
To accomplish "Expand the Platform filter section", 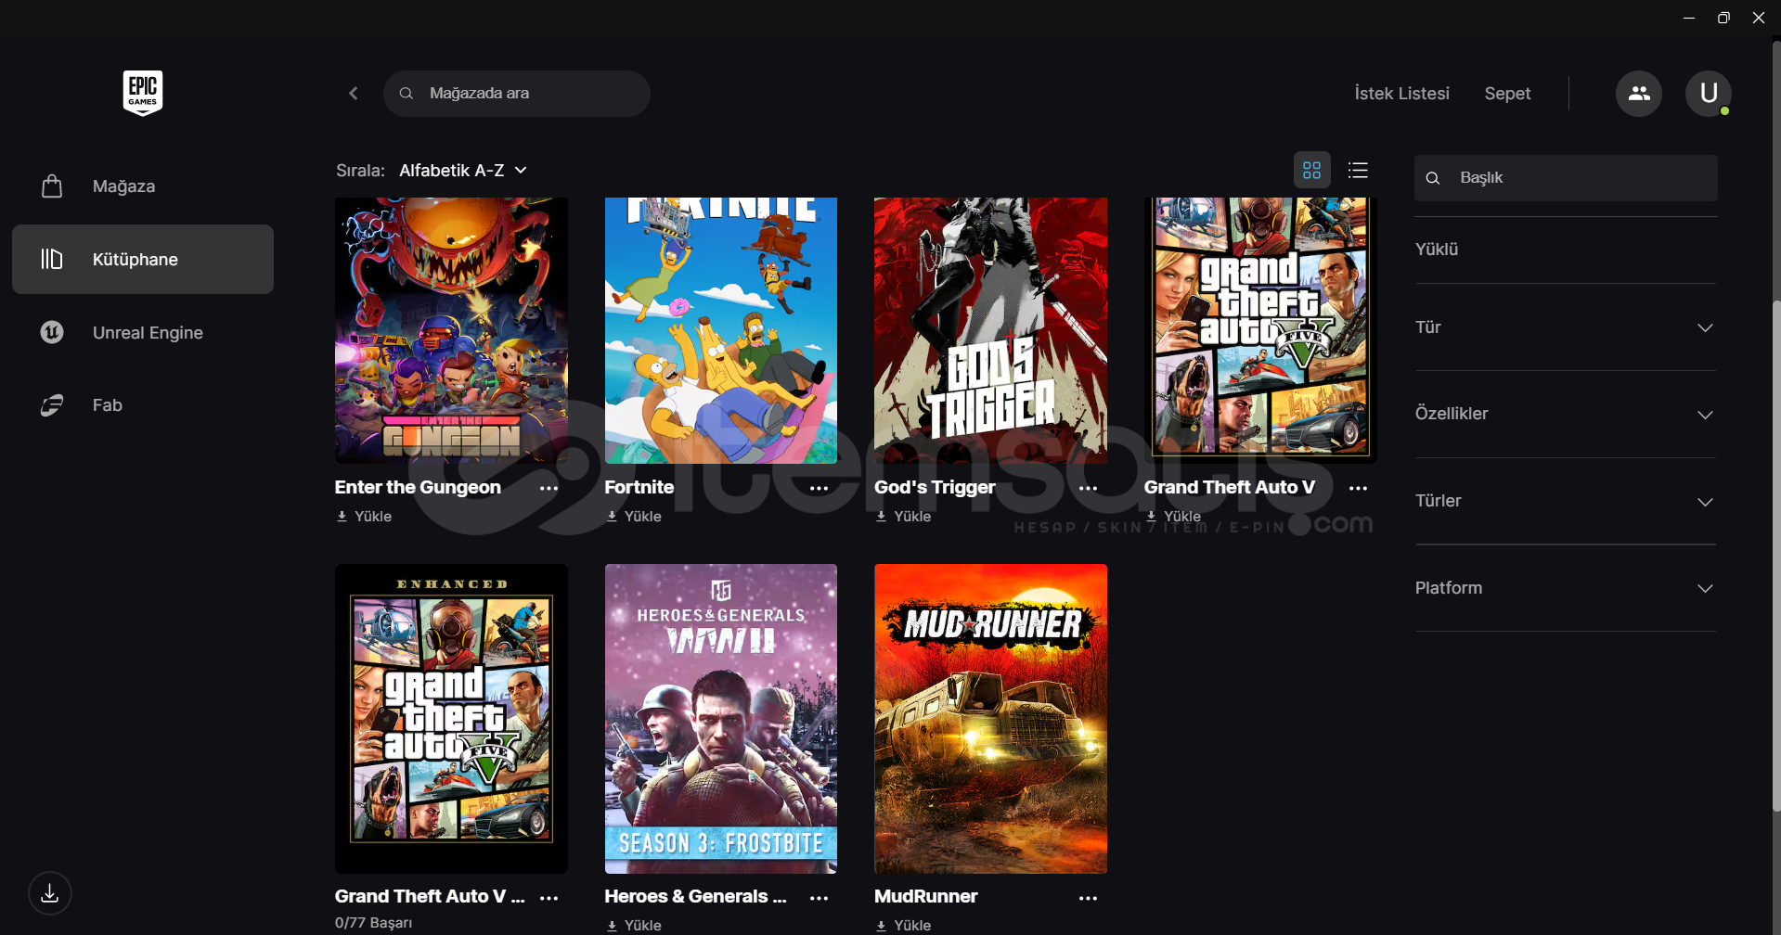I will click(1566, 588).
